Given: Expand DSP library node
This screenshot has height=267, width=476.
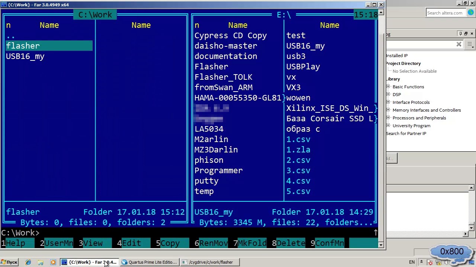Looking at the screenshot, I should (388, 95).
